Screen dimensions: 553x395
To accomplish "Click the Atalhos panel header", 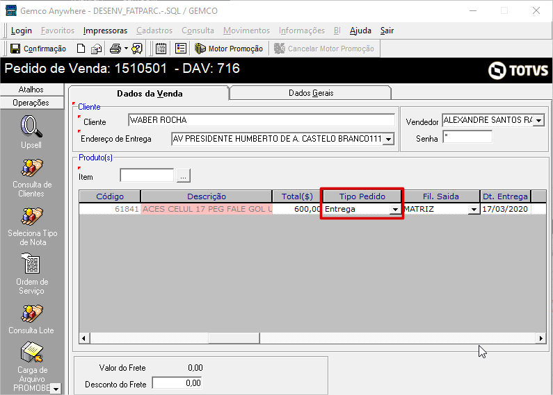I will click(31, 90).
